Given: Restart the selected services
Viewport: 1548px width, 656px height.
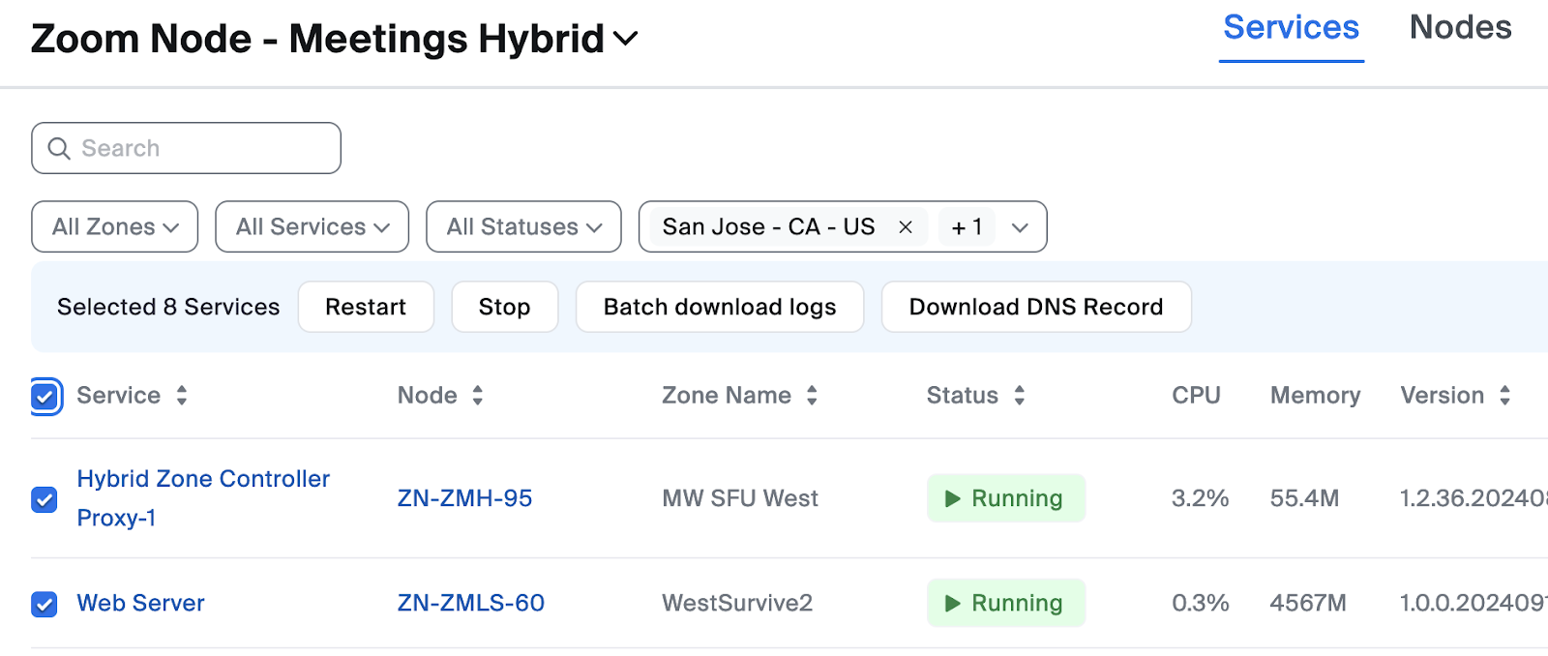Looking at the screenshot, I should coord(366,307).
